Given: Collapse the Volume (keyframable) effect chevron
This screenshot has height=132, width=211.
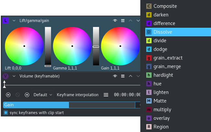Looking at the screenshot, I should coord(14,76).
